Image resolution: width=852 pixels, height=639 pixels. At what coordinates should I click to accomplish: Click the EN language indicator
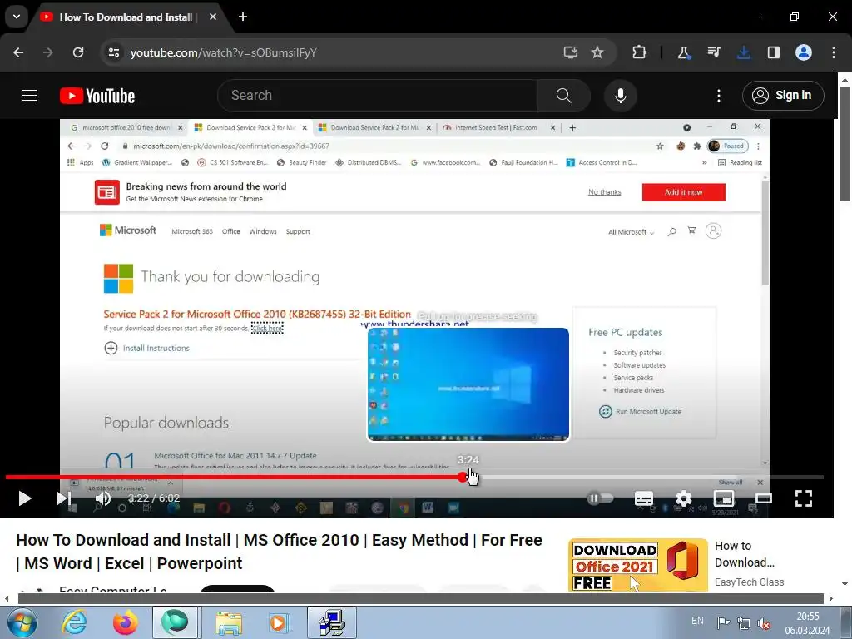point(698,621)
